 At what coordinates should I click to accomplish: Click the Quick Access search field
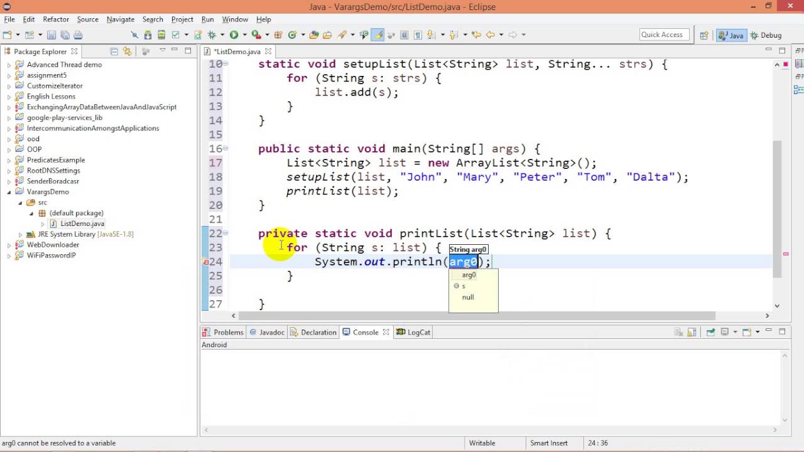coord(665,35)
